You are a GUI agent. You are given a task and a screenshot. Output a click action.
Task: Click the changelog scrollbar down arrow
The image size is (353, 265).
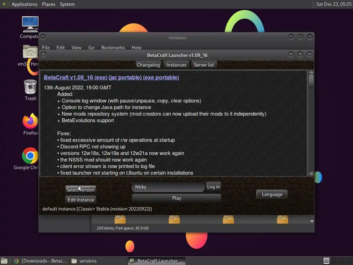pyautogui.click(x=311, y=174)
